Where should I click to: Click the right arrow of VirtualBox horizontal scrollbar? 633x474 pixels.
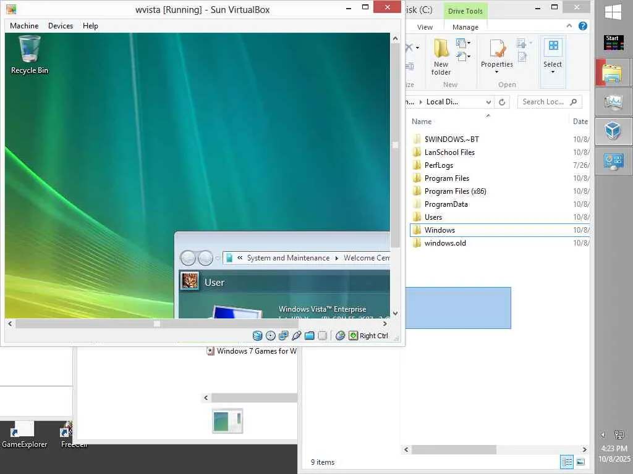pos(385,323)
